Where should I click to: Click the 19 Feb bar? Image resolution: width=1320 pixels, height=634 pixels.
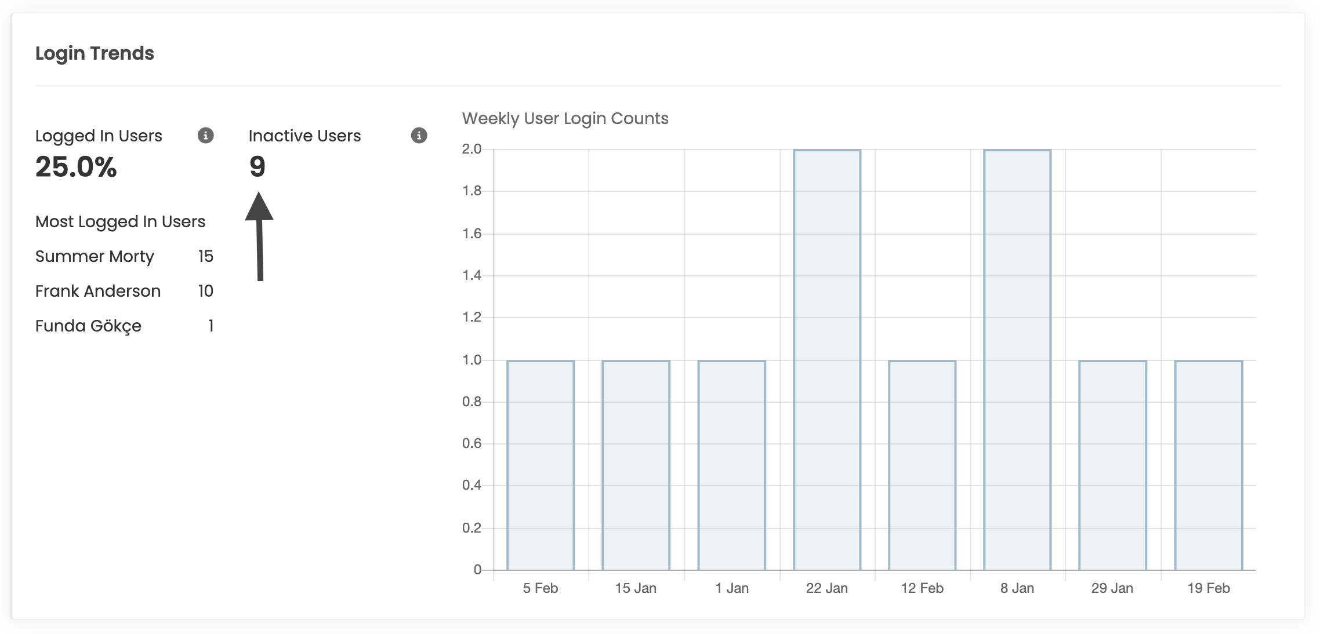tap(1208, 465)
